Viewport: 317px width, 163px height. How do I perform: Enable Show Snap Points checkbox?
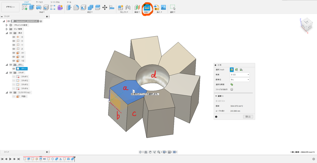[x=232, y=89]
